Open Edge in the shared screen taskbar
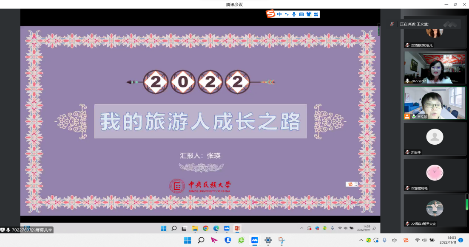This screenshot has width=469, height=247. click(x=216, y=228)
